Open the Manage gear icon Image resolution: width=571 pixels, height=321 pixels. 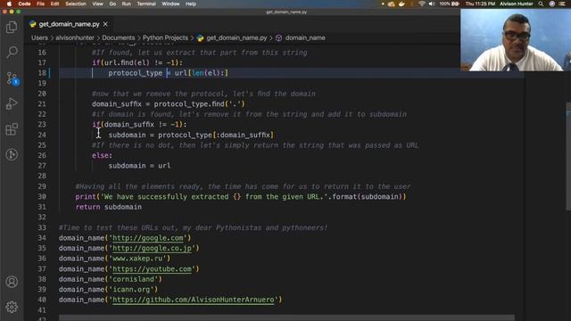(x=12, y=307)
